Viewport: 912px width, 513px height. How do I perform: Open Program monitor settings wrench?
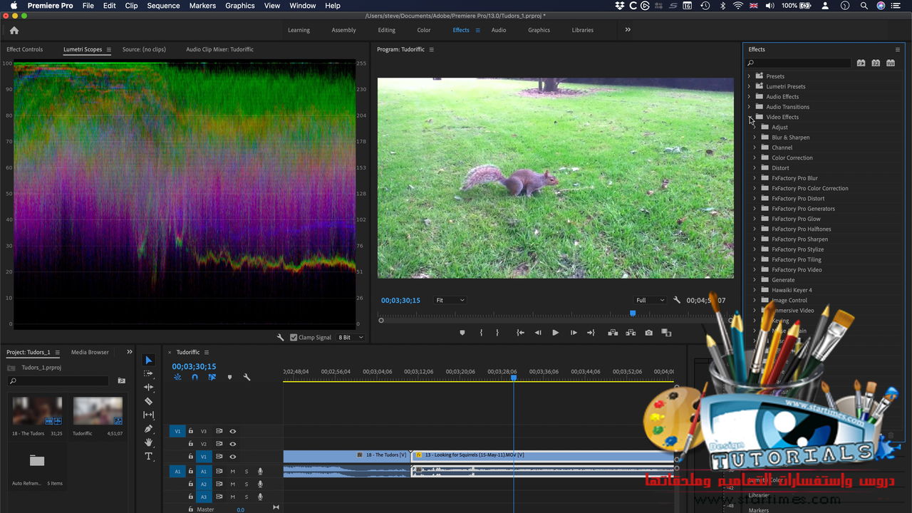tap(677, 300)
